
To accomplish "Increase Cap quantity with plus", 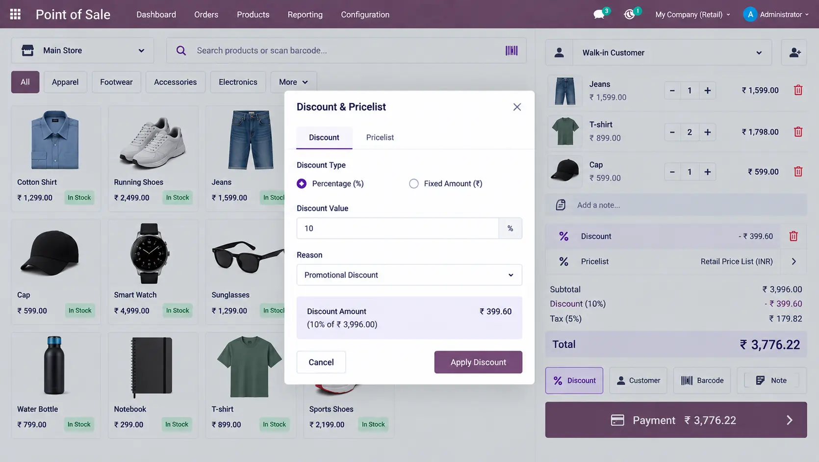I will click(707, 172).
